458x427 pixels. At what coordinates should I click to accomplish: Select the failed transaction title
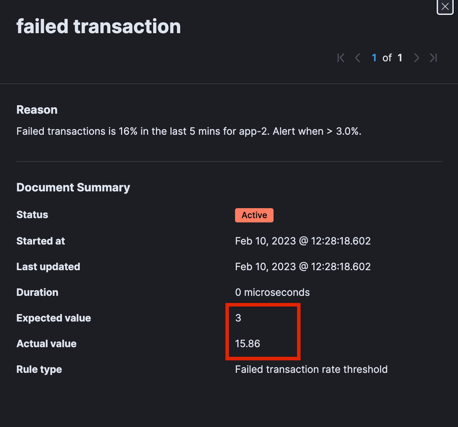pyautogui.click(x=98, y=26)
